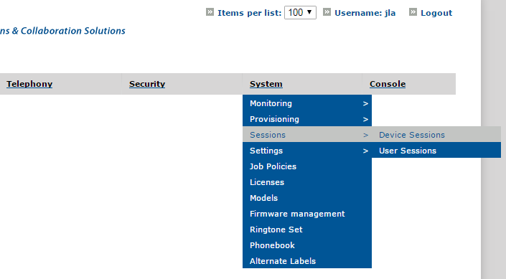
Task: Open the System menu
Action: pos(266,84)
